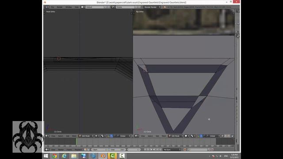The width and height of the screenshot is (283, 159).
Task: Switch to face select mode in the Top Ortho header
Action: click(229, 136)
